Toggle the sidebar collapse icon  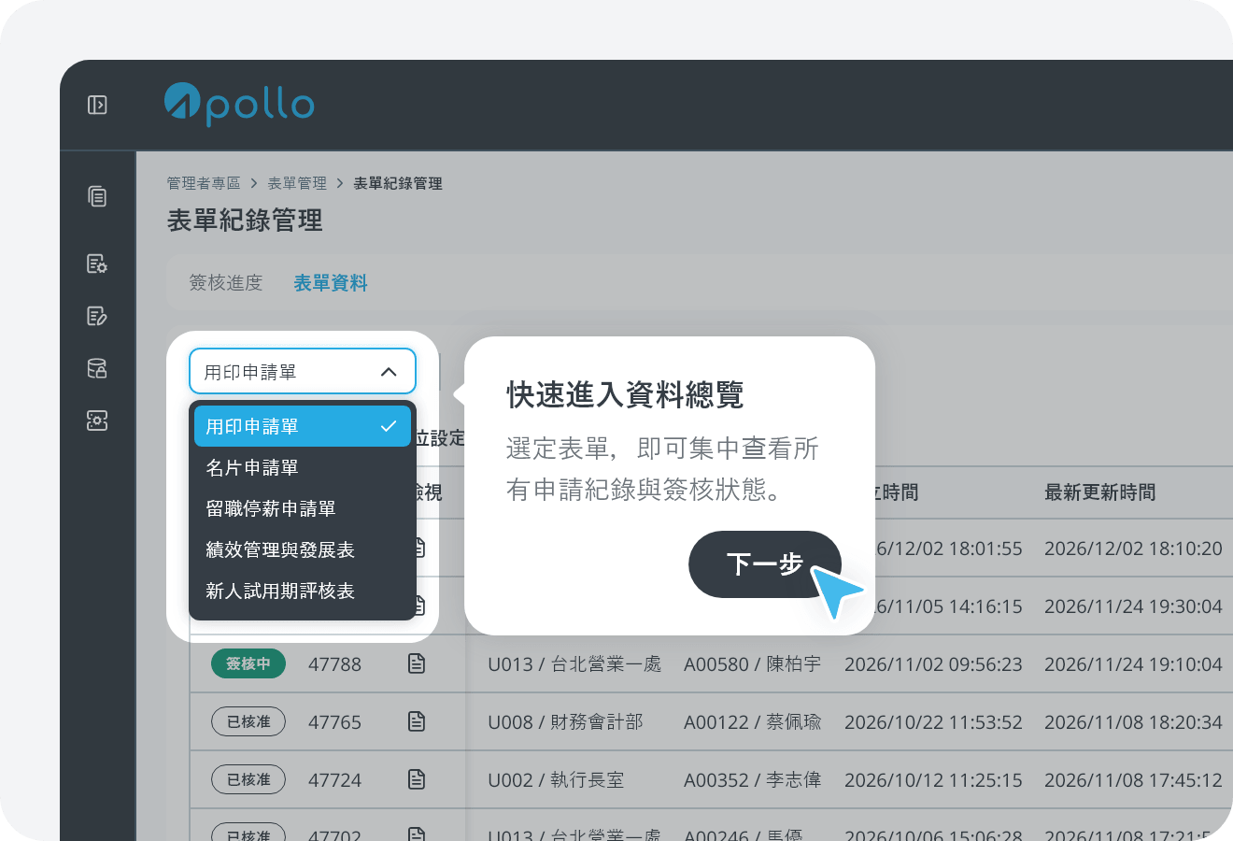[x=97, y=105]
